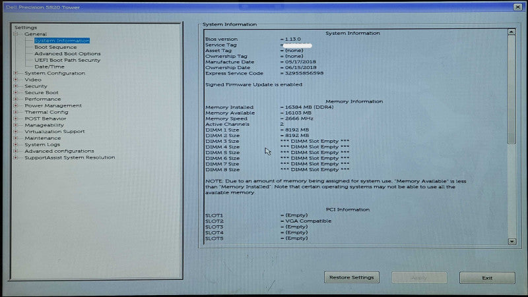Select the Performance category label
Viewport: 528px width, 297px height.
coord(43,99)
